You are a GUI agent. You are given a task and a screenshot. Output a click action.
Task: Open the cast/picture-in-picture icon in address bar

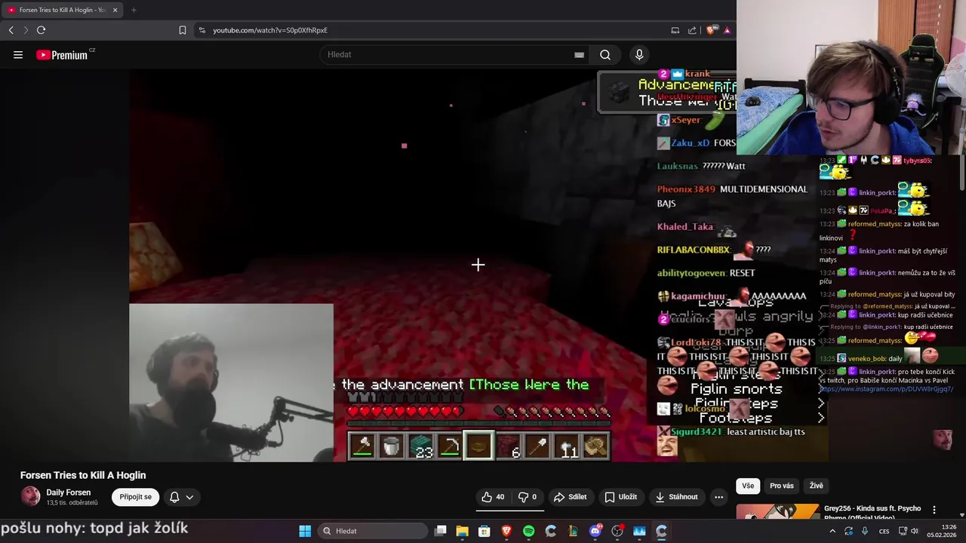click(675, 30)
